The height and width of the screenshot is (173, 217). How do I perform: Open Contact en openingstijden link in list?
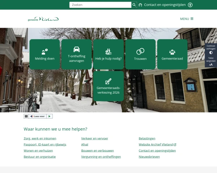tap(157, 151)
